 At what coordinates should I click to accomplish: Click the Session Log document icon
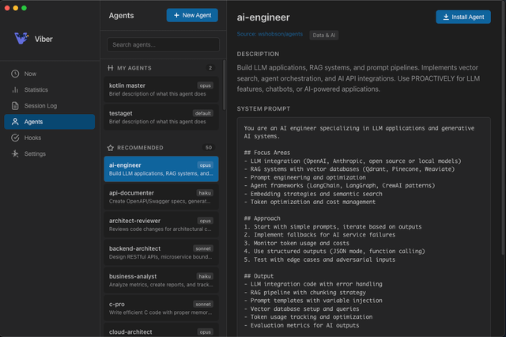coord(15,105)
